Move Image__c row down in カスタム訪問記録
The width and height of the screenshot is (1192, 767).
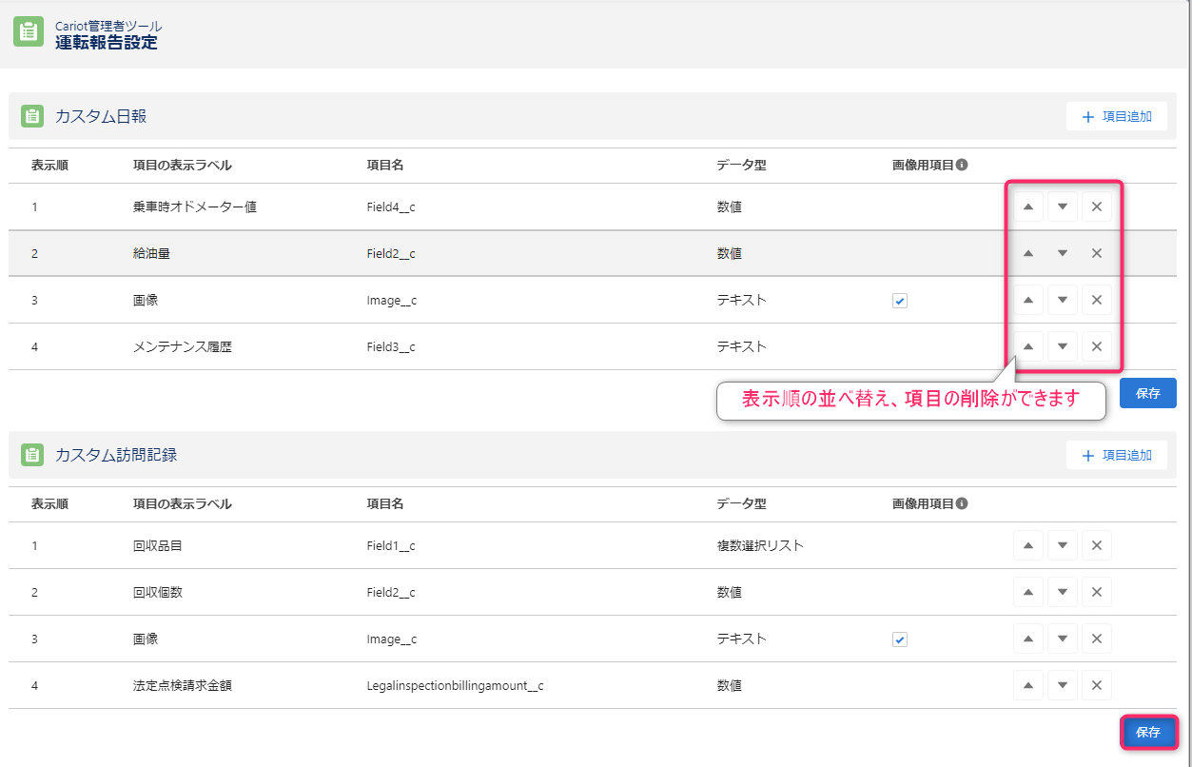point(1062,639)
